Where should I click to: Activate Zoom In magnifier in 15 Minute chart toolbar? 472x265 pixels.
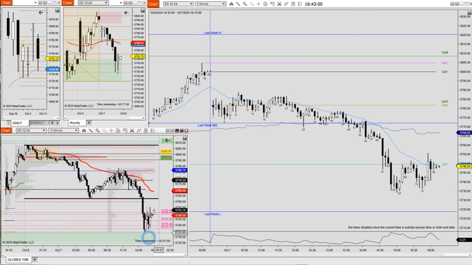coord(97,130)
